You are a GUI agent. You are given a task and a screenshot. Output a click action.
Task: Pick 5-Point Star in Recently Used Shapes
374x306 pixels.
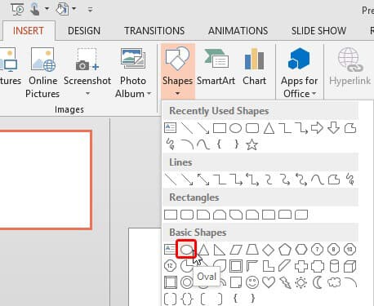coord(252,144)
